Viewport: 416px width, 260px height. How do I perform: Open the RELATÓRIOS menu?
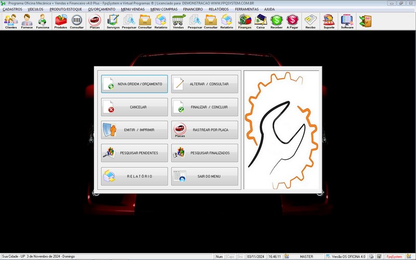[x=218, y=9]
